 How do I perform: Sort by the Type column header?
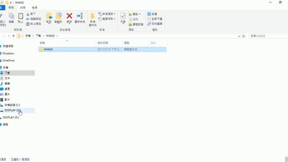coord(136,43)
